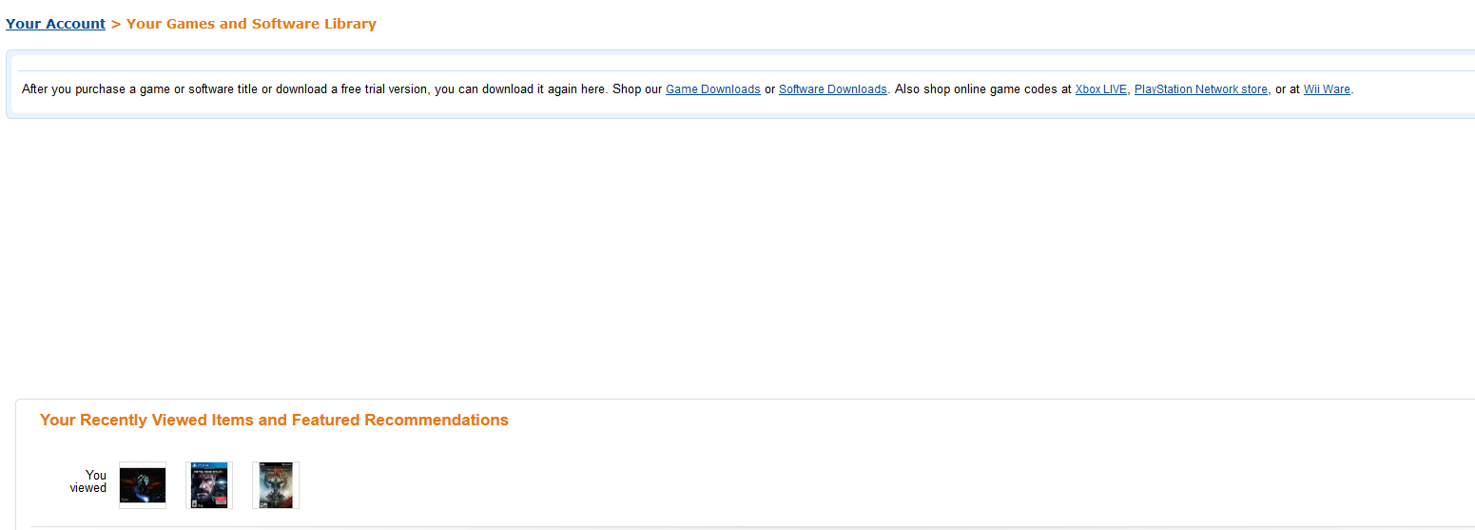This screenshot has height=530, width=1475.
Task: Click the Your Games and Software Library breadcrumb
Action: (251, 24)
